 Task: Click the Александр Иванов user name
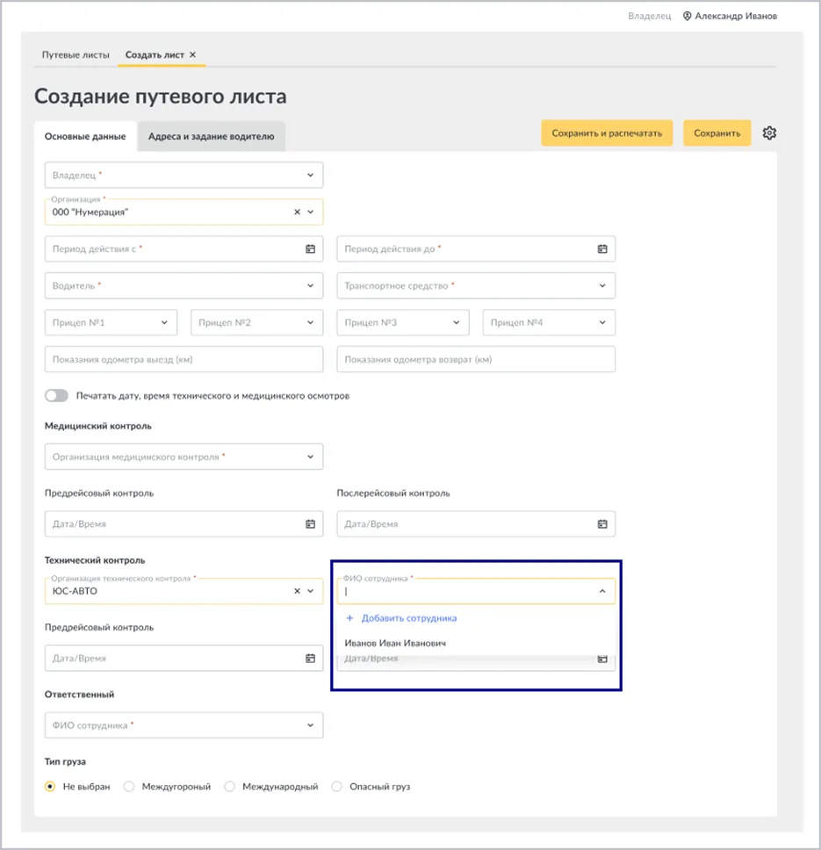tap(736, 17)
